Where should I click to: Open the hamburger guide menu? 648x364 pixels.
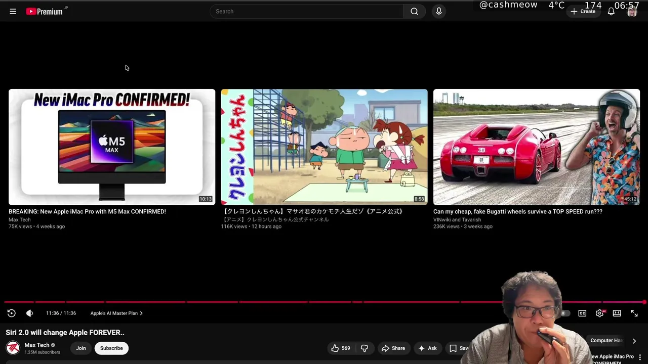pos(13,11)
